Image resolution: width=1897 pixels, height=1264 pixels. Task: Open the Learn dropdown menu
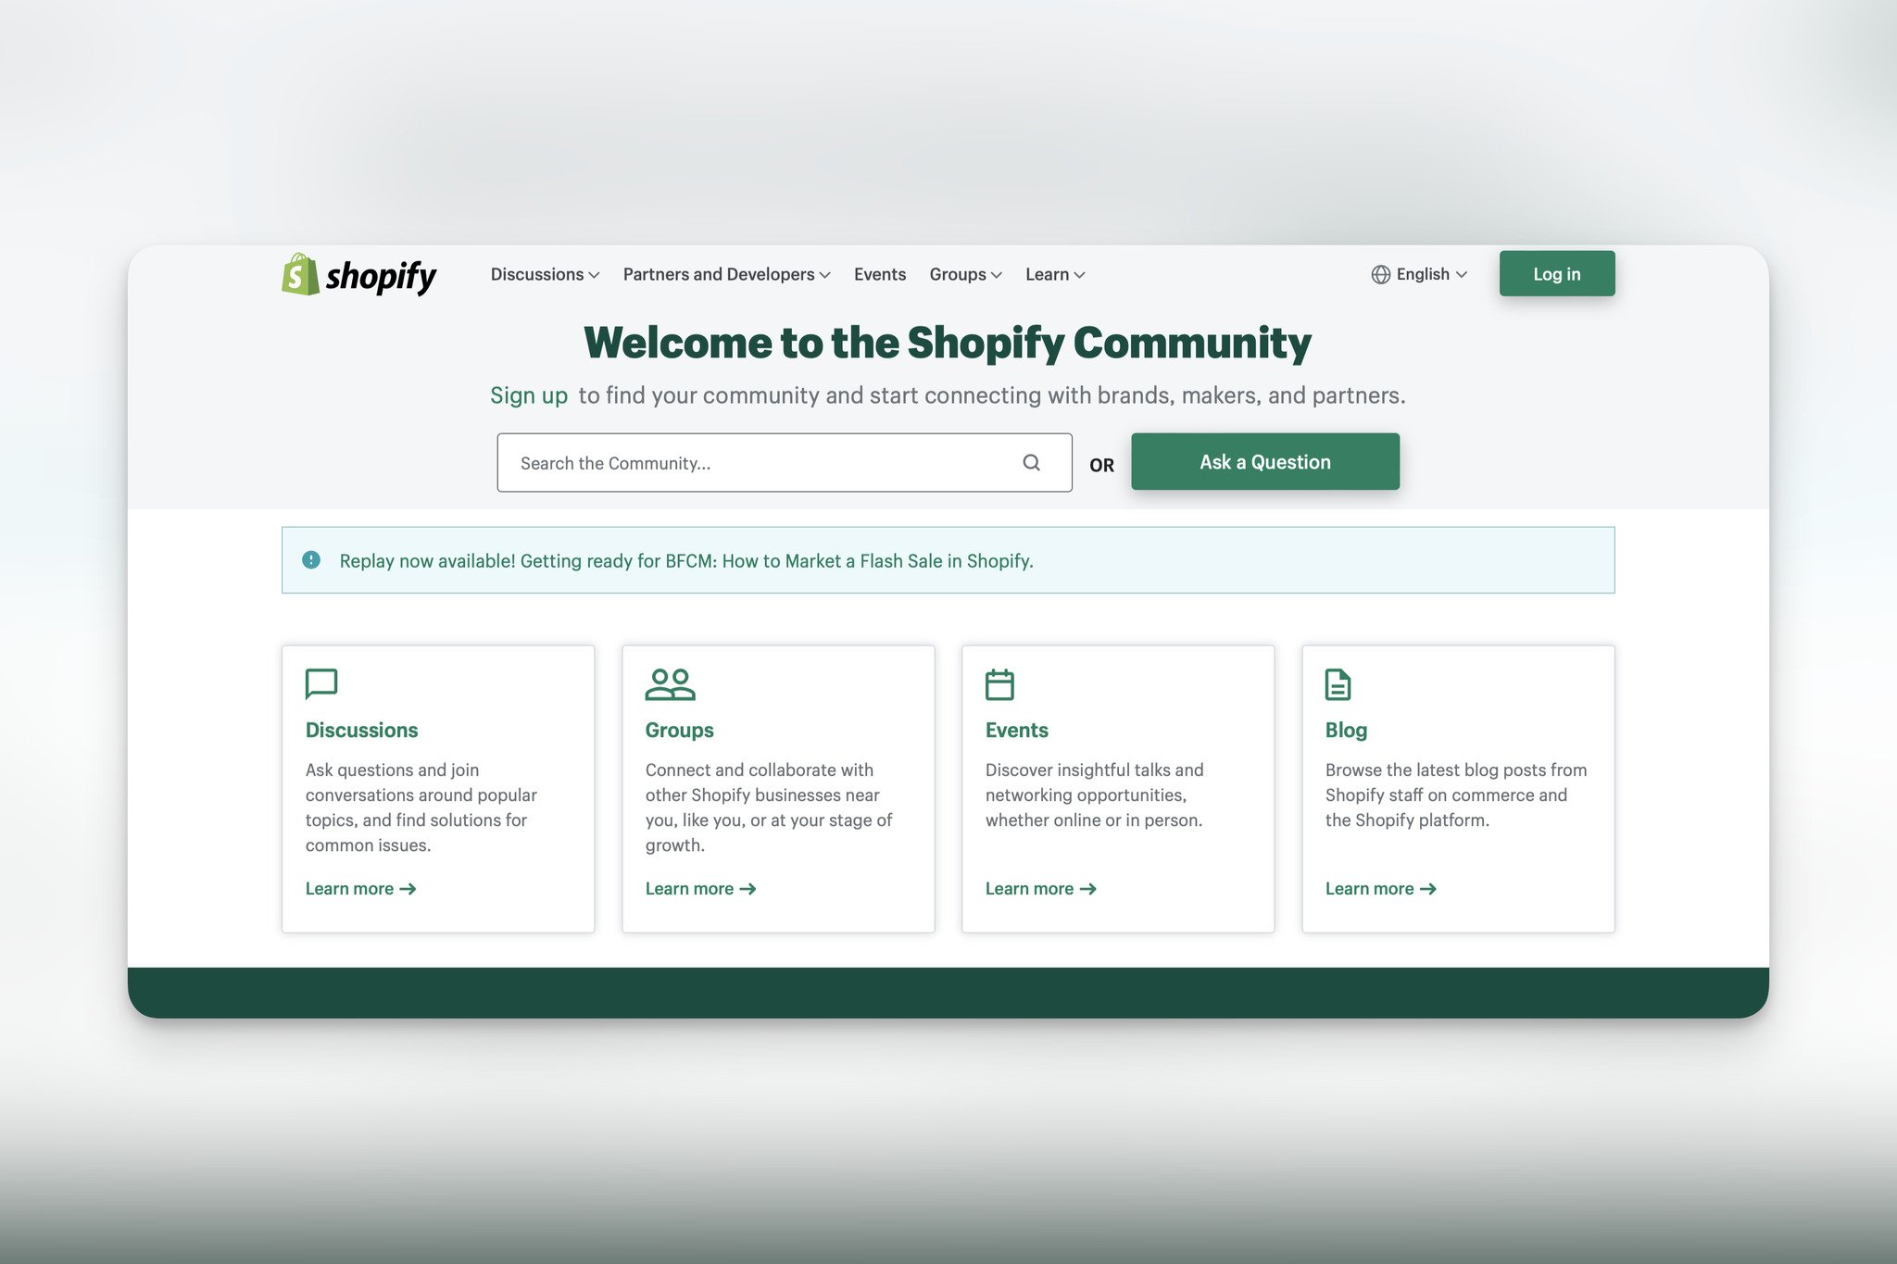[1055, 274]
